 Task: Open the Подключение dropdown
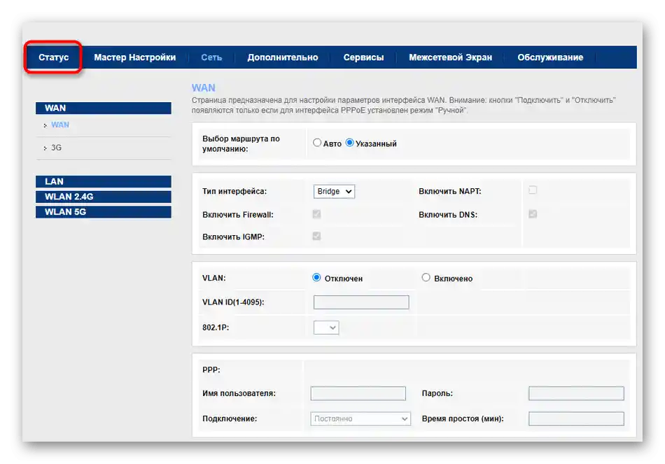360,419
